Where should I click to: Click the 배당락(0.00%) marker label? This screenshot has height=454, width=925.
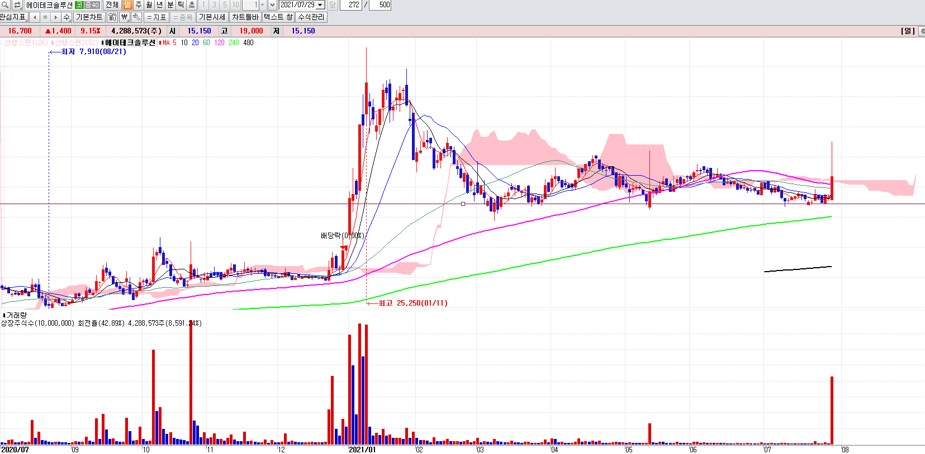click(x=343, y=236)
